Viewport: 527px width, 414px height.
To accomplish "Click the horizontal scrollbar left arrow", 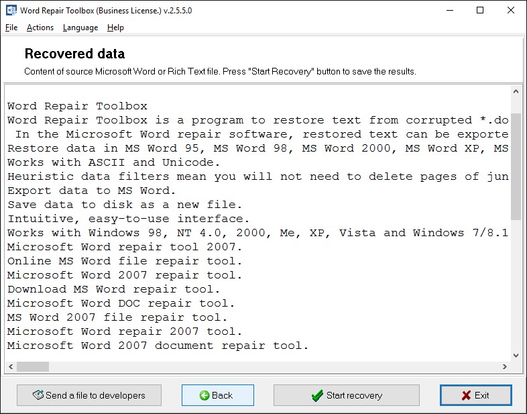I will pyautogui.click(x=10, y=366).
